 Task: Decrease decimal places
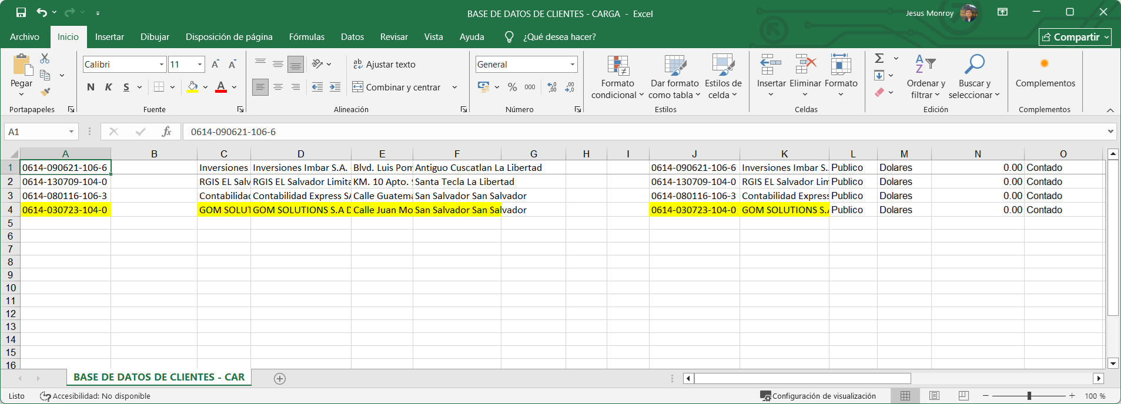(x=570, y=87)
